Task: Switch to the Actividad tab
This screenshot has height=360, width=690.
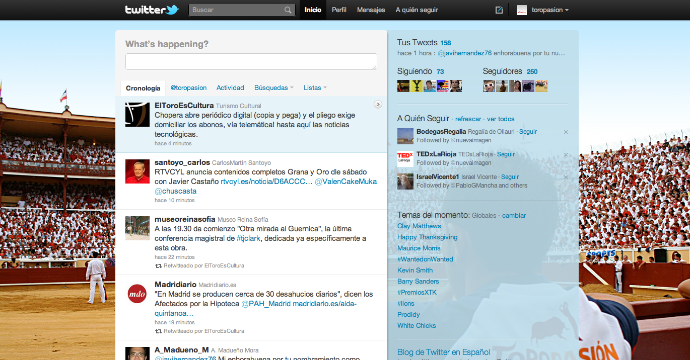Action: 230,87
